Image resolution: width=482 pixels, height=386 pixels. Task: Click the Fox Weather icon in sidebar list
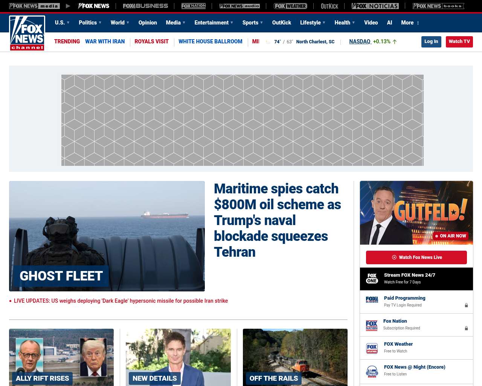click(372, 348)
